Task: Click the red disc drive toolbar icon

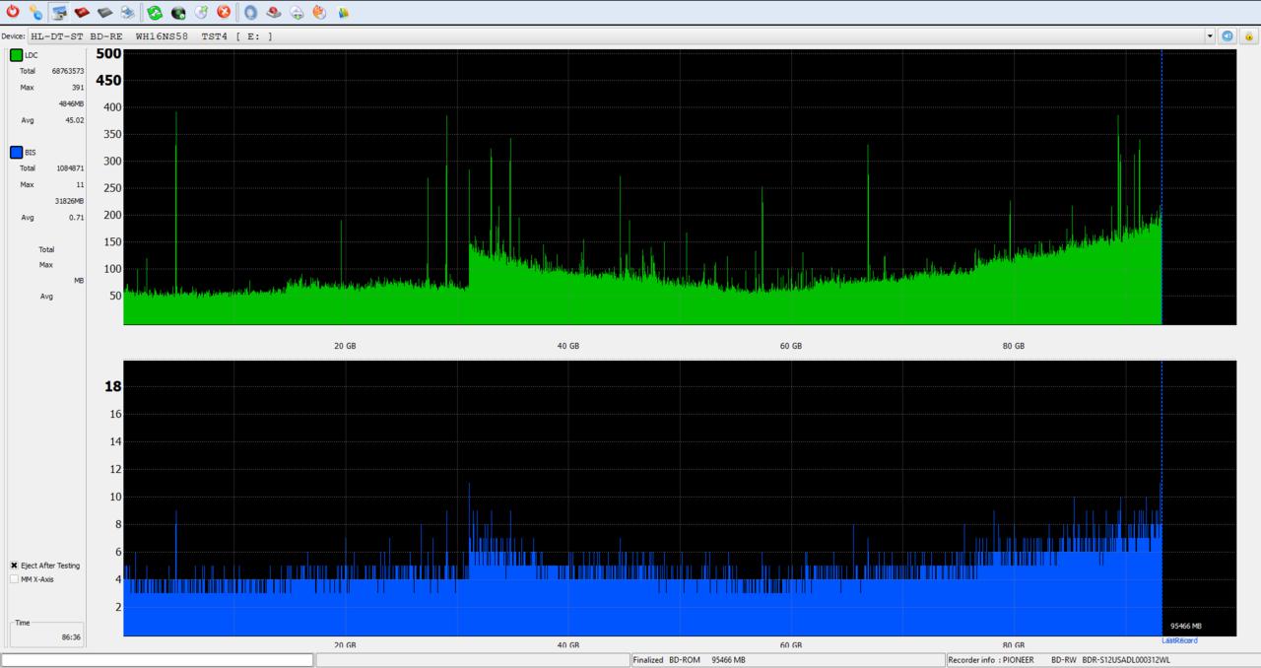Action: [x=82, y=13]
